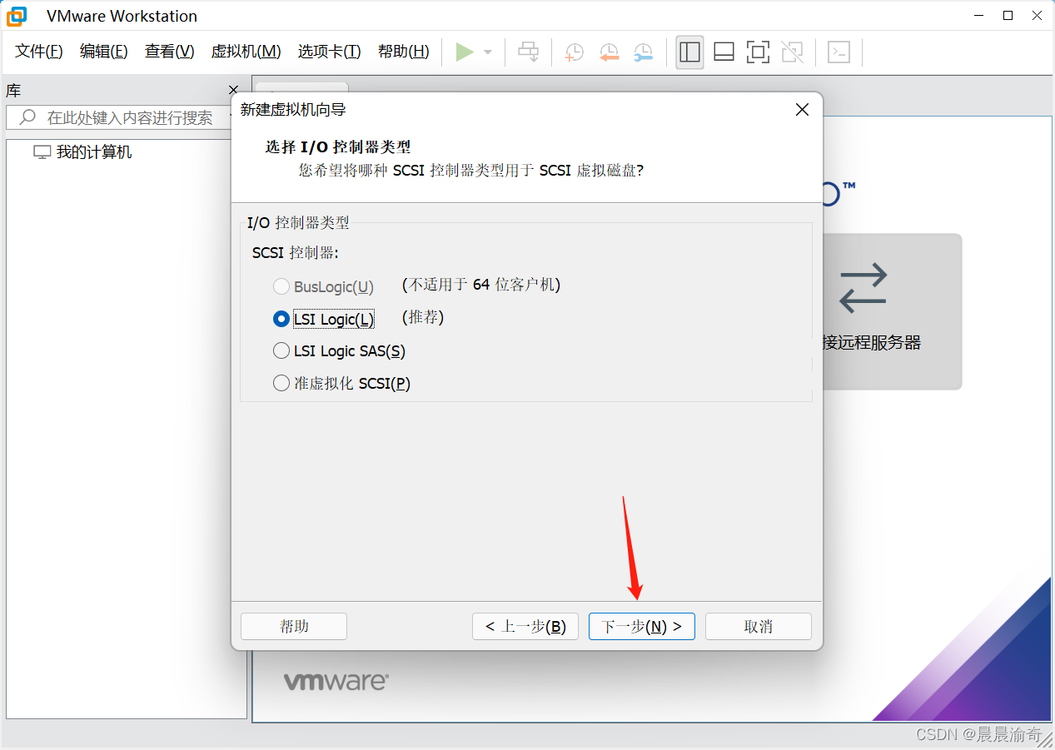Close the library panel with X icon

(233, 90)
